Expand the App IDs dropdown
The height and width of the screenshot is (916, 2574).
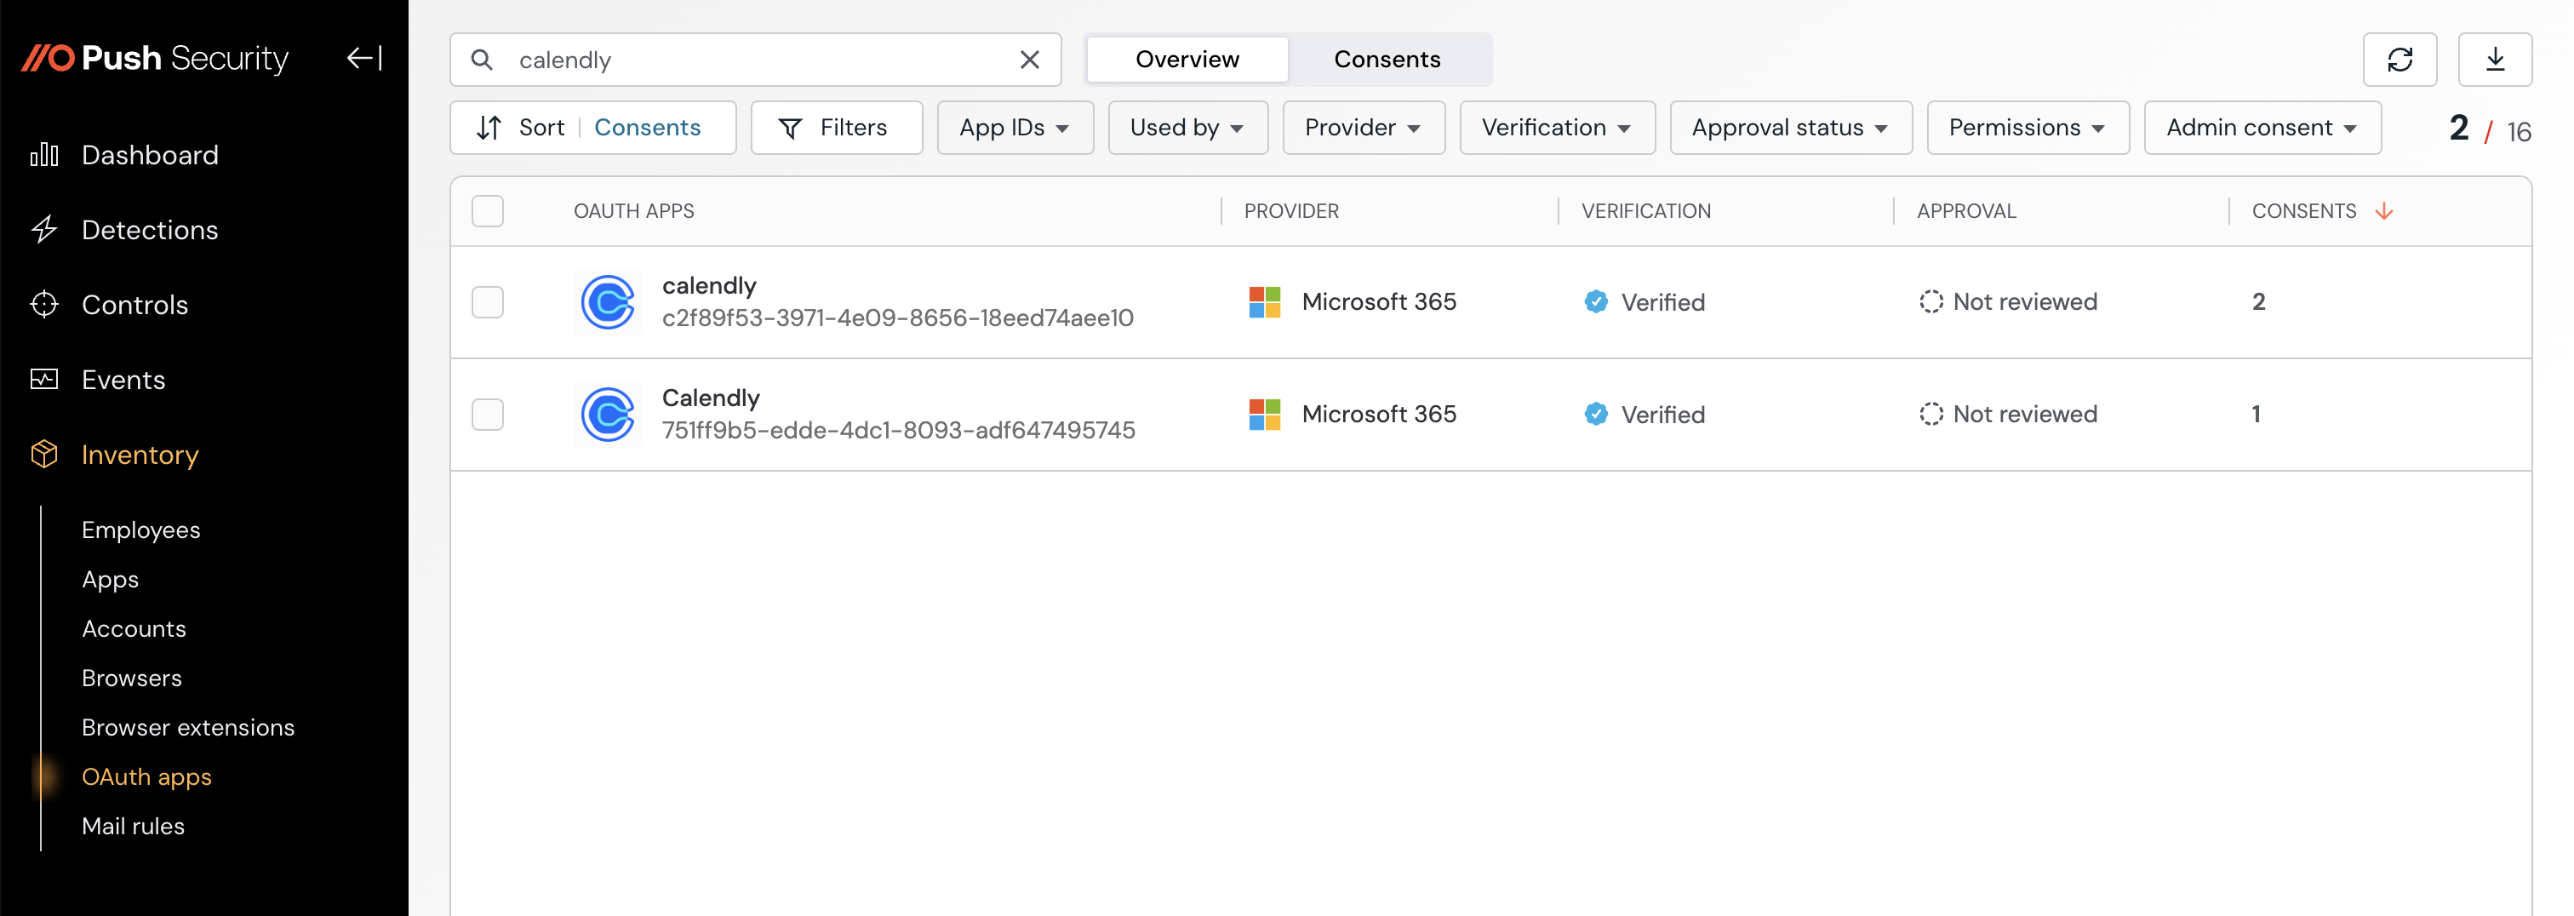[1015, 128]
